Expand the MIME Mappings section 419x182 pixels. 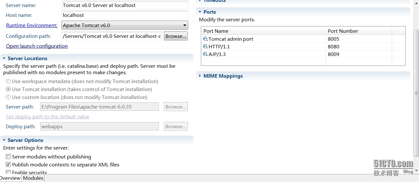coord(200,76)
